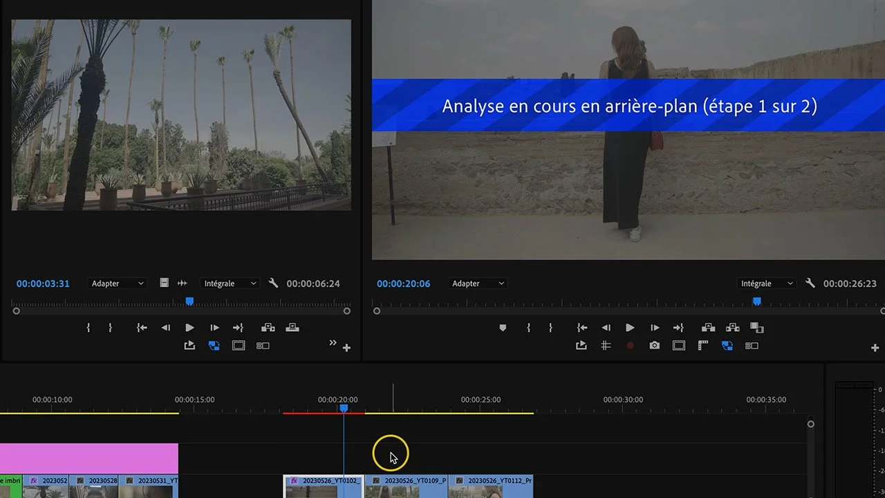Click the Program monitor playhead marker

click(756, 302)
